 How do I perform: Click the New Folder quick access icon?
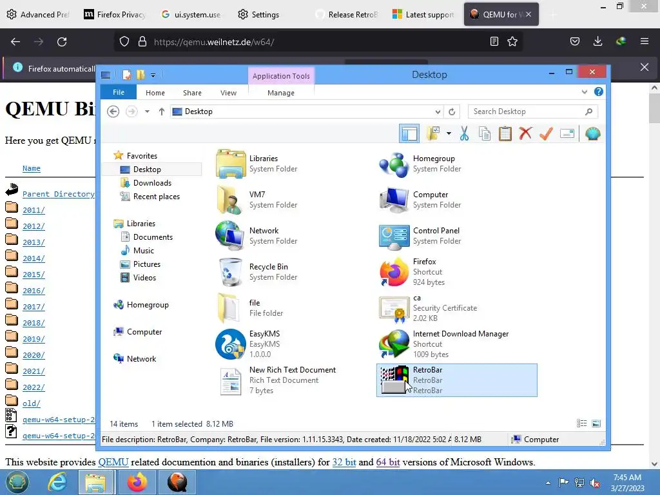click(141, 75)
